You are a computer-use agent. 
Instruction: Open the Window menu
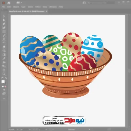click(x=53, y=7)
